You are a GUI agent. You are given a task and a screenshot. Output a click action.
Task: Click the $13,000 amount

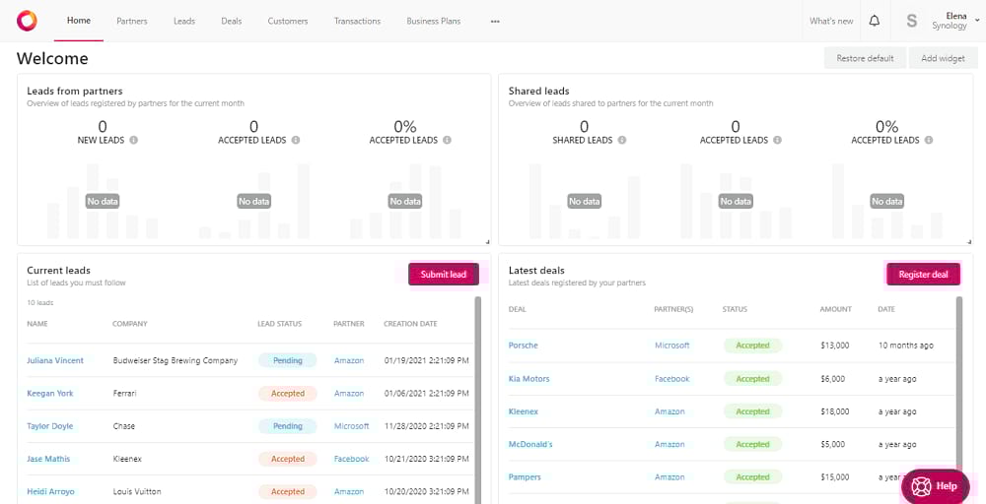[835, 346]
